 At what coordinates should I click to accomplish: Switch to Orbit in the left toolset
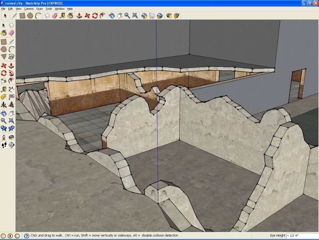coord(4,113)
